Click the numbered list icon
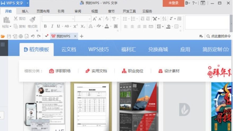 133,19
